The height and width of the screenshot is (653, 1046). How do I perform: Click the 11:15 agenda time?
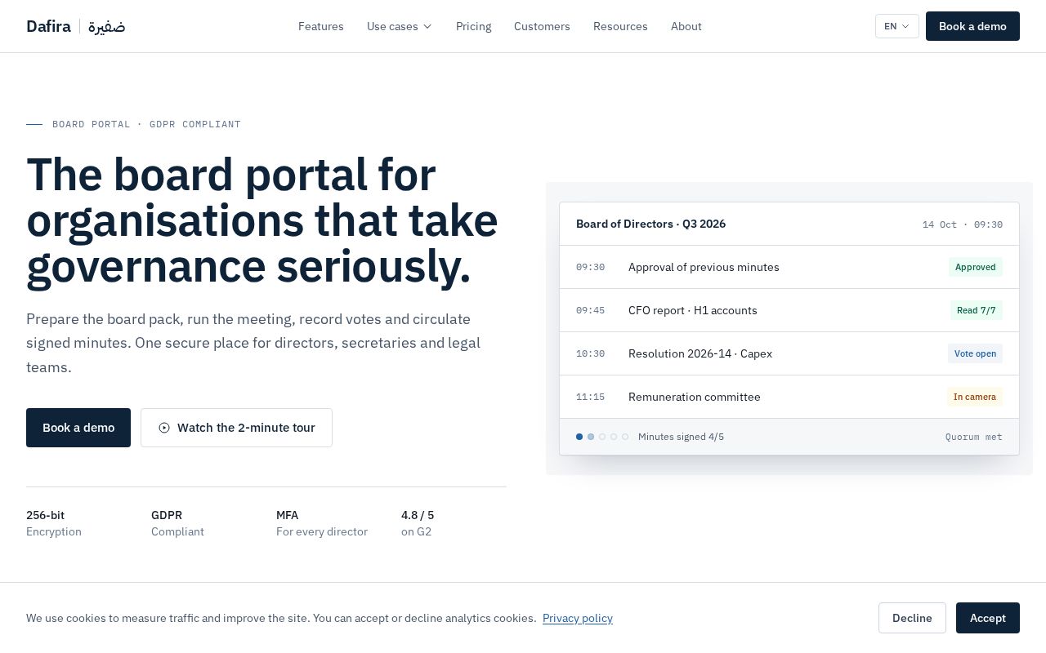click(x=590, y=397)
